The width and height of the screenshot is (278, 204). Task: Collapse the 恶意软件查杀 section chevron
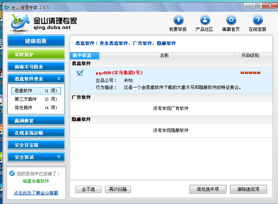59,79
